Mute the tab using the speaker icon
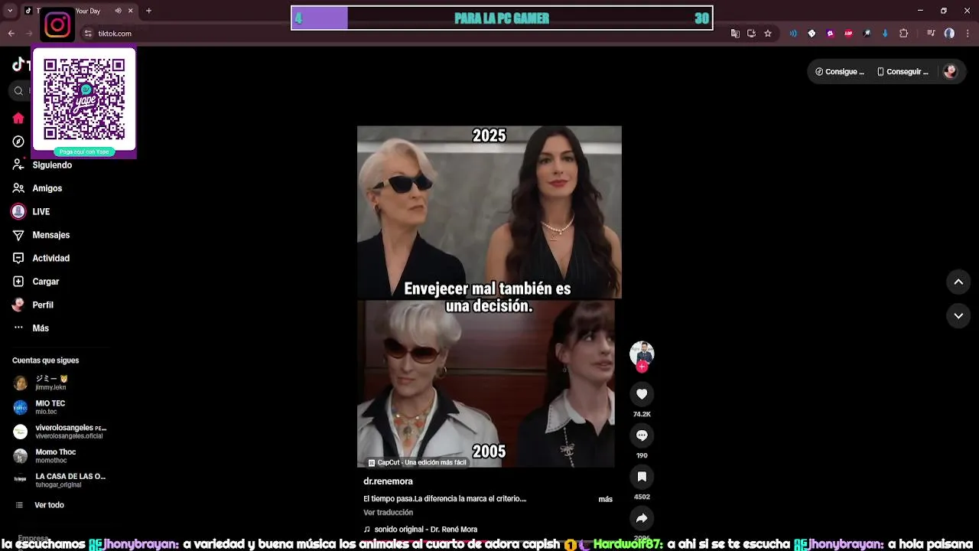The image size is (979, 551). [118, 11]
